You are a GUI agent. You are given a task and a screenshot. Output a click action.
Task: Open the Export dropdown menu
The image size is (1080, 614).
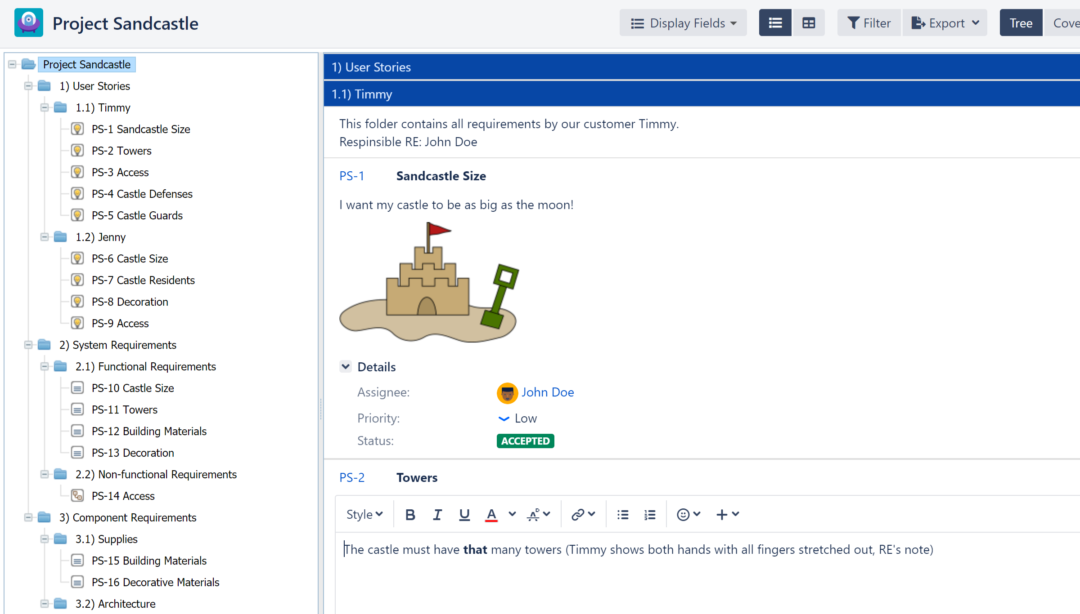(945, 23)
